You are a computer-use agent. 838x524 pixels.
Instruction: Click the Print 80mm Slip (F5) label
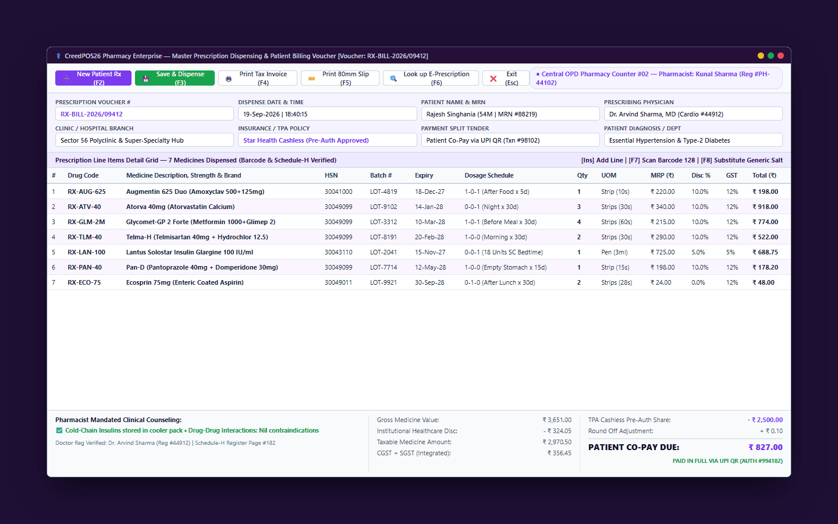(346, 79)
